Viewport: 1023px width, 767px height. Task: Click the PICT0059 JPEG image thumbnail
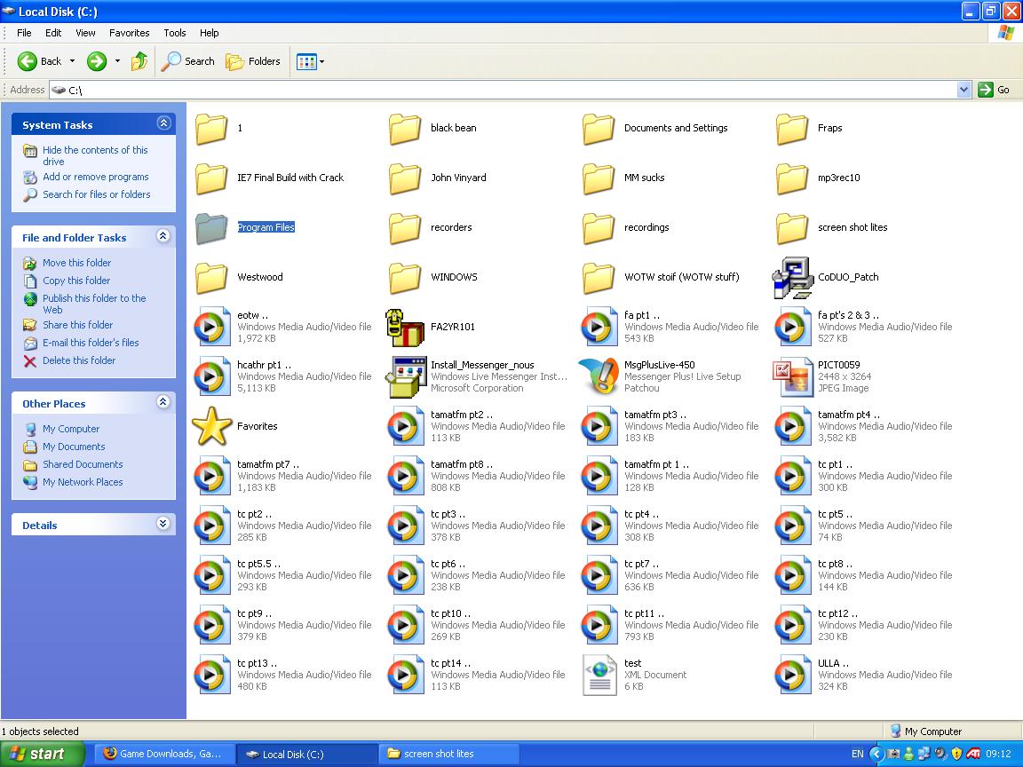pos(792,377)
